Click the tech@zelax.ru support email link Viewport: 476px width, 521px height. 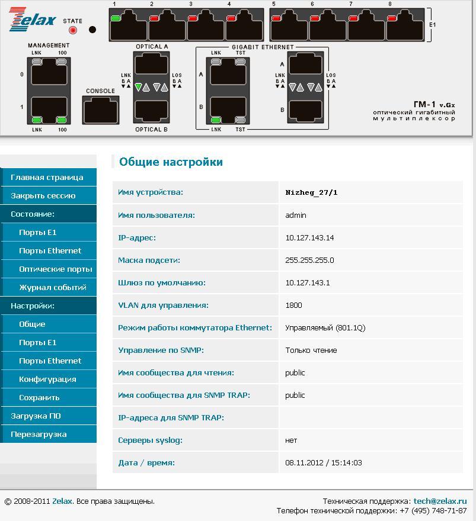tap(440, 501)
